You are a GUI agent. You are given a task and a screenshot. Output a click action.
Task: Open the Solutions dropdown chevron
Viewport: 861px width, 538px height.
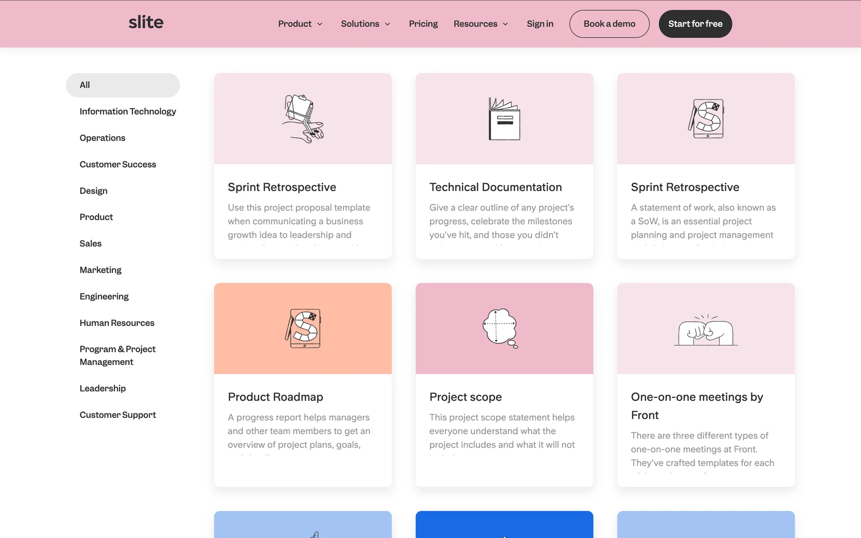coord(387,24)
